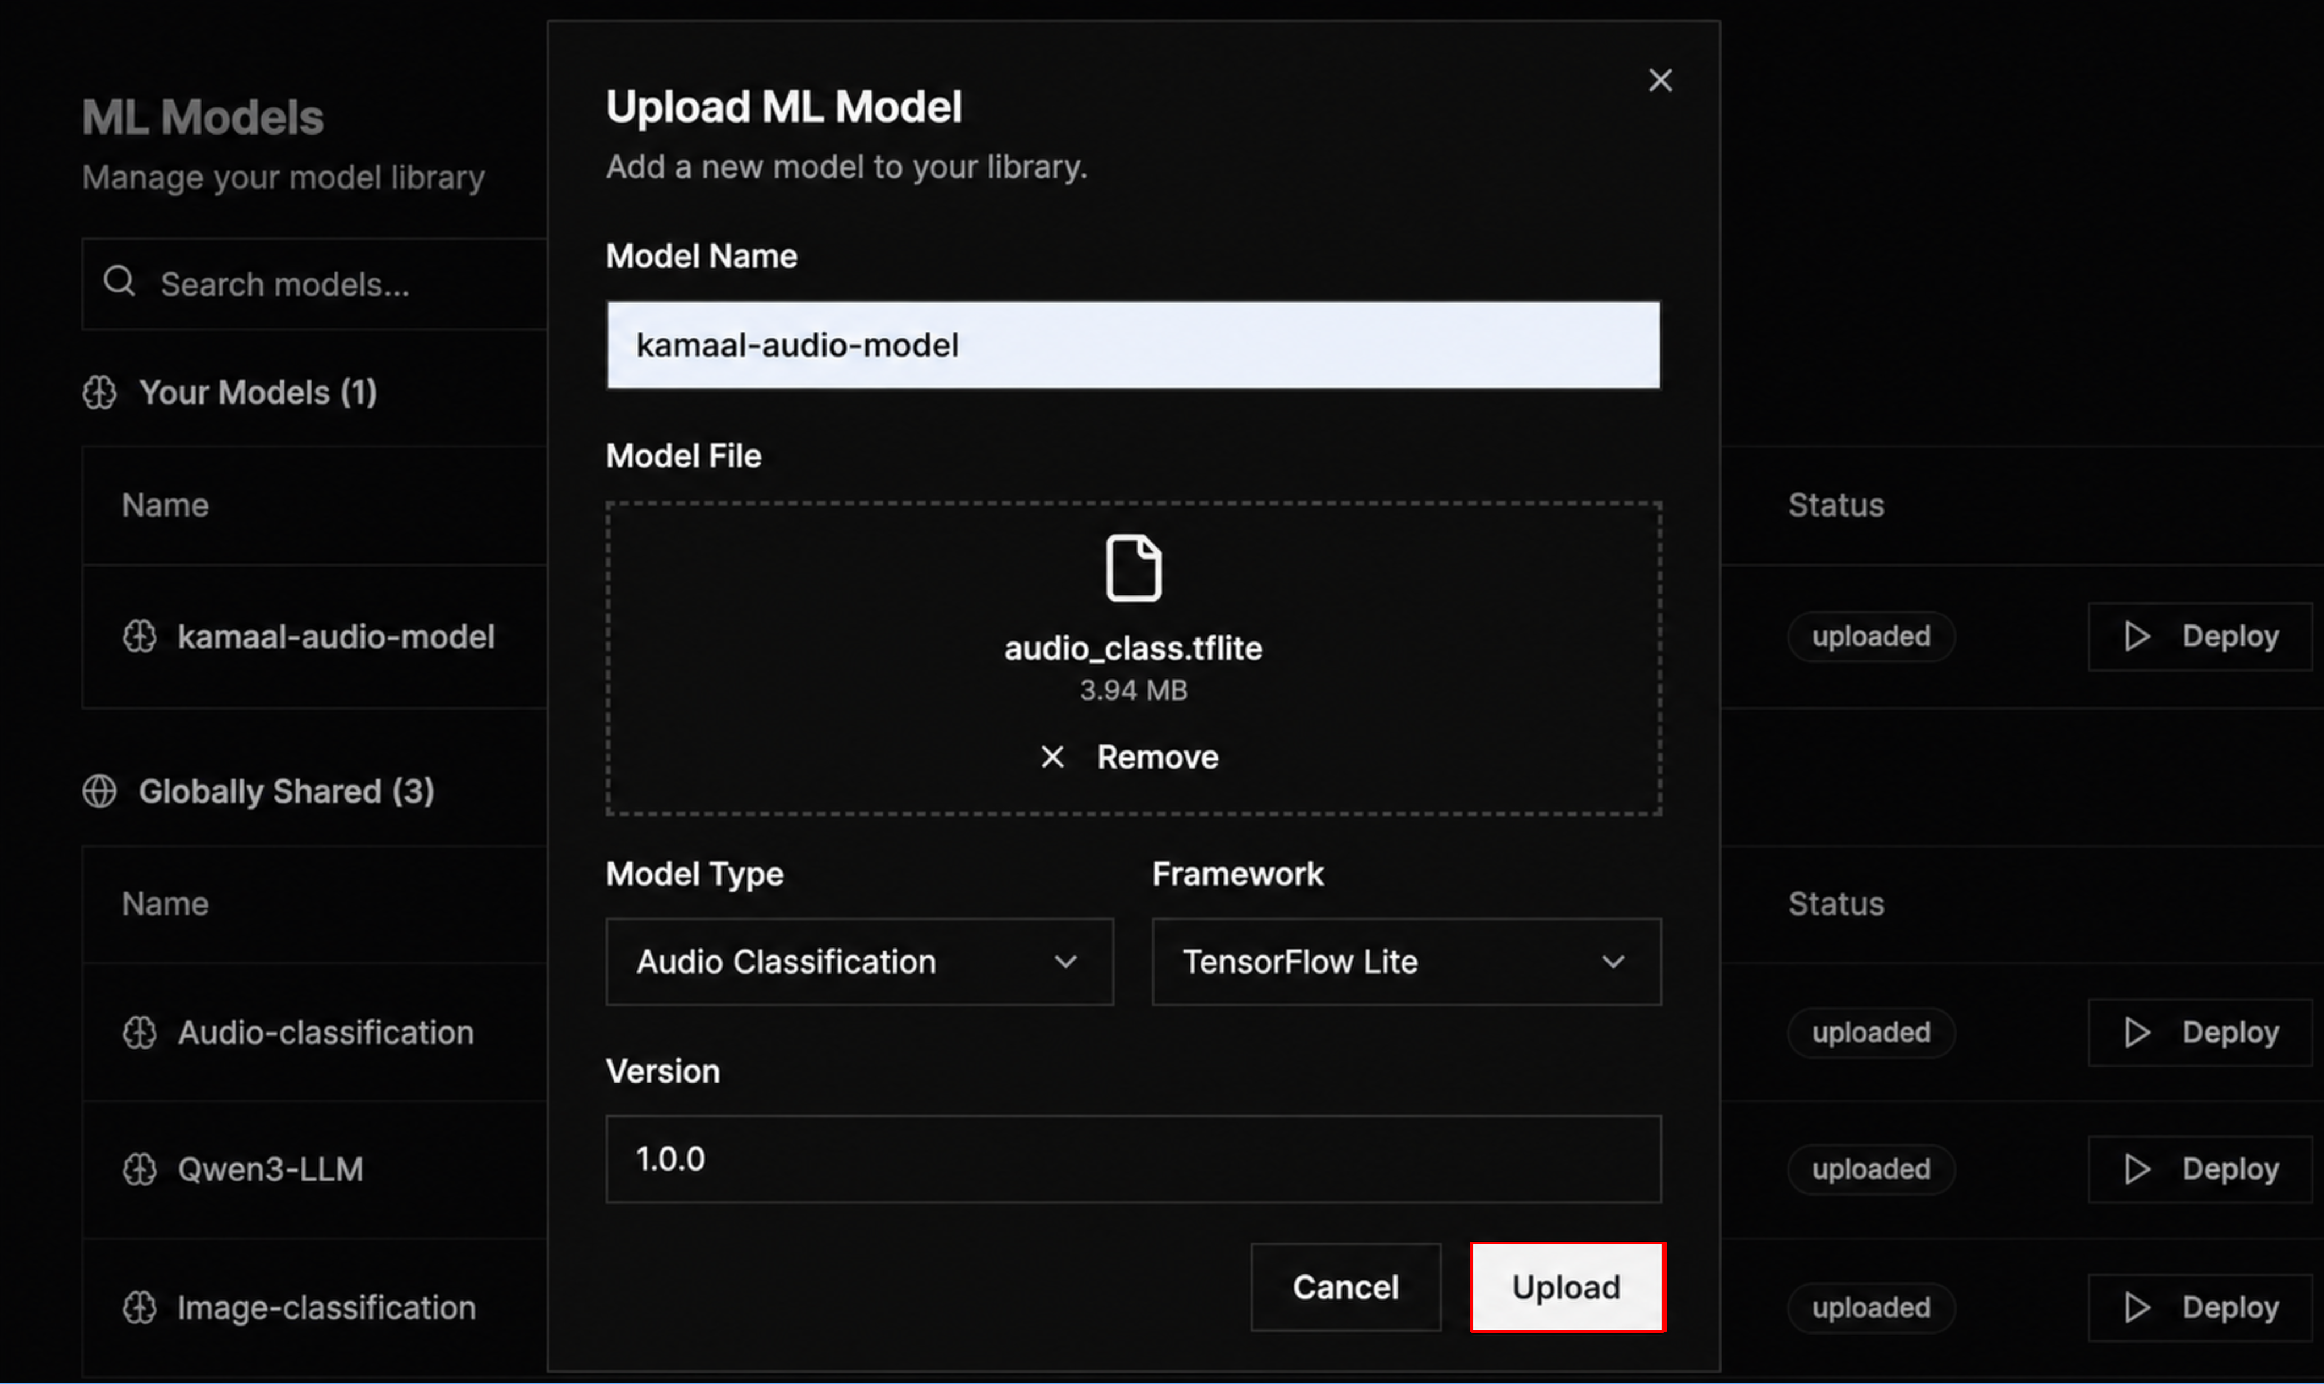The width and height of the screenshot is (2324, 1384).
Task: Click brain icon of Image-classification row
Action: tap(140, 1307)
